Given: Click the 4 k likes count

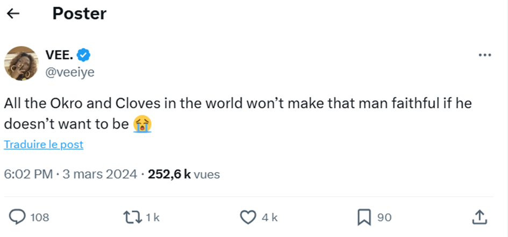Looking at the screenshot, I should click(269, 217).
